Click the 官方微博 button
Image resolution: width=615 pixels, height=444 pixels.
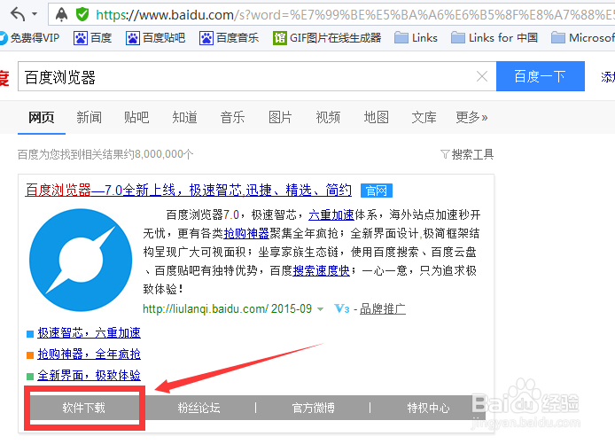point(314,408)
